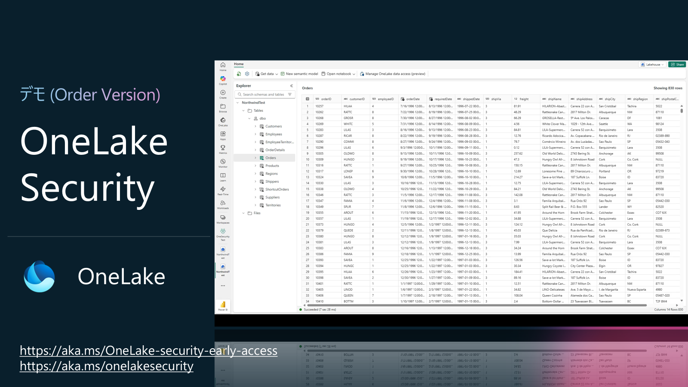688x387 pixels.
Task: Click the three-dots more icon in sidebar
Action: pyautogui.click(x=223, y=286)
